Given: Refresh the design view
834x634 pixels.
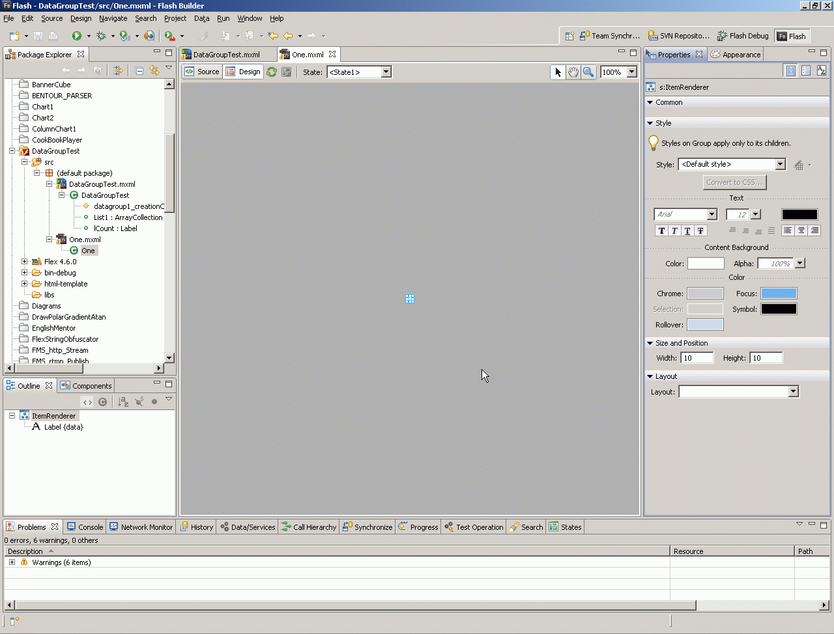Looking at the screenshot, I should (x=272, y=72).
